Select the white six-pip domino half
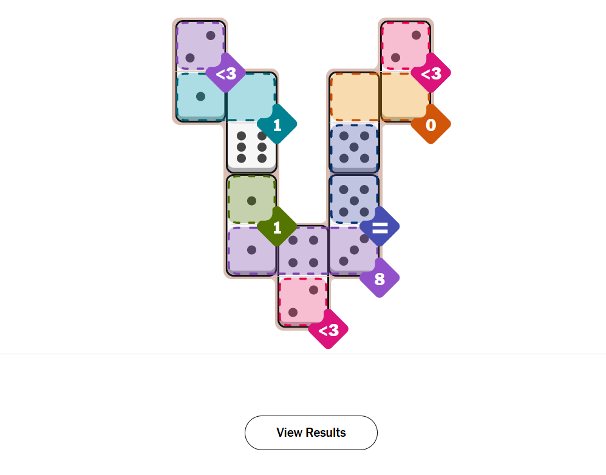 coord(251,147)
